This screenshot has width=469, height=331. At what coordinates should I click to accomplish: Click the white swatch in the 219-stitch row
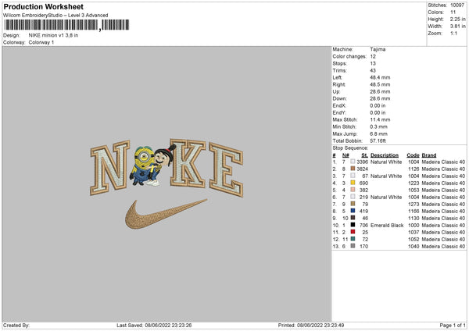(353, 197)
